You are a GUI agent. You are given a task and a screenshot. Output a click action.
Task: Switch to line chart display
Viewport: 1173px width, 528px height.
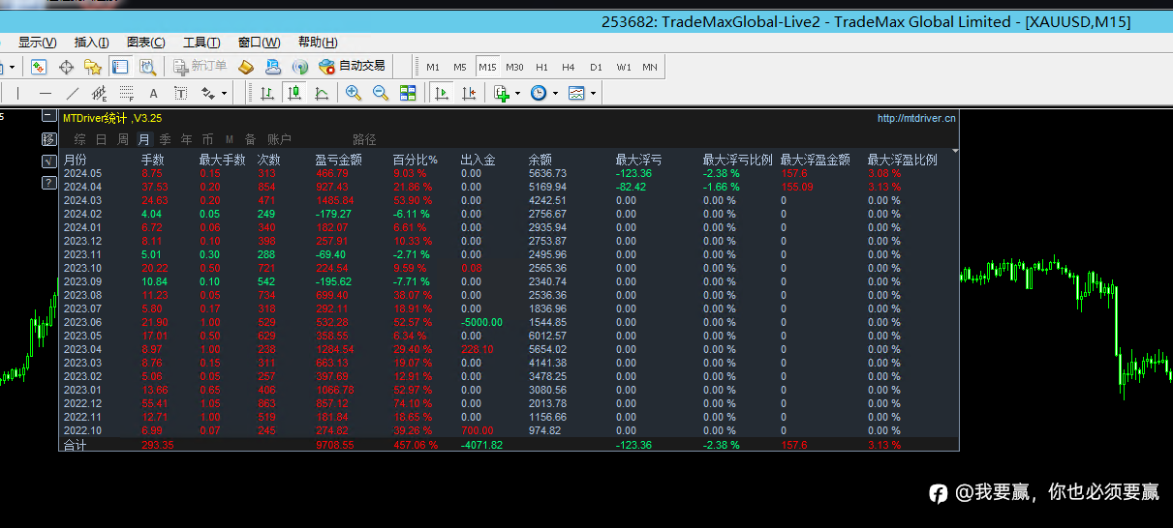(322, 94)
